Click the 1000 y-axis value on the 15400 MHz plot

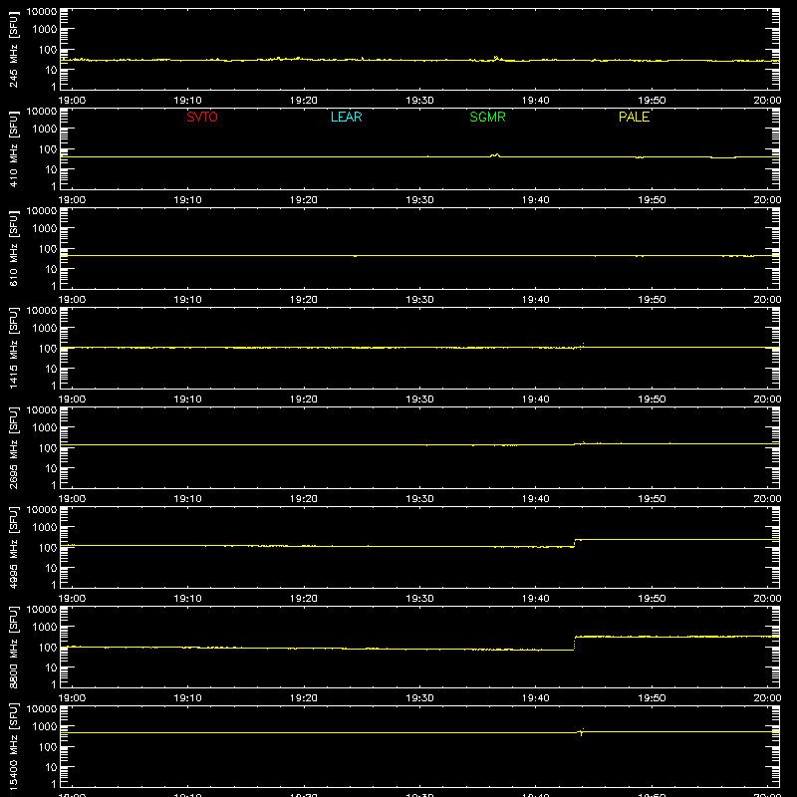pyautogui.click(x=45, y=727)
